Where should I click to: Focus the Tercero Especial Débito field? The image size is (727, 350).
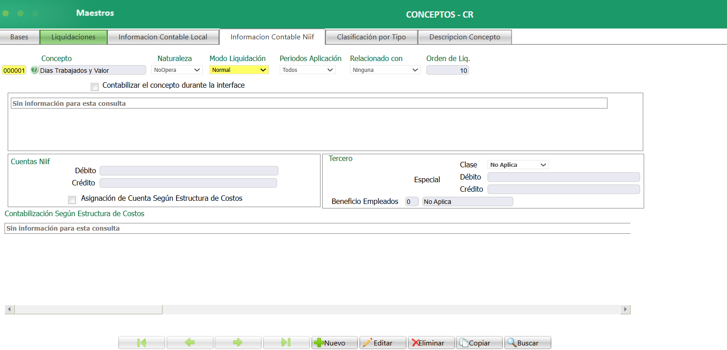pyautogui.click(x=564, y=177)
